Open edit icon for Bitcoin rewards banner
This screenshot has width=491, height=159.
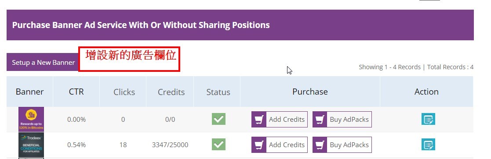click(x=428, y=120)
